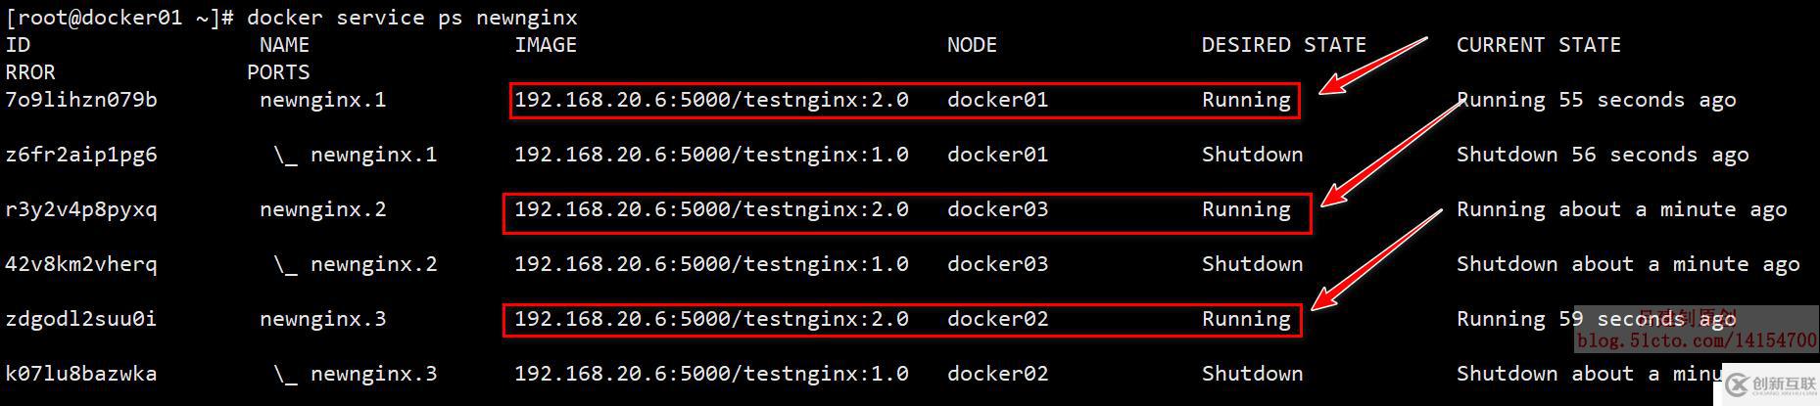Click the DESIRED STATE column header
This screenshot has height=406, width=1820.
[1283, 45]
